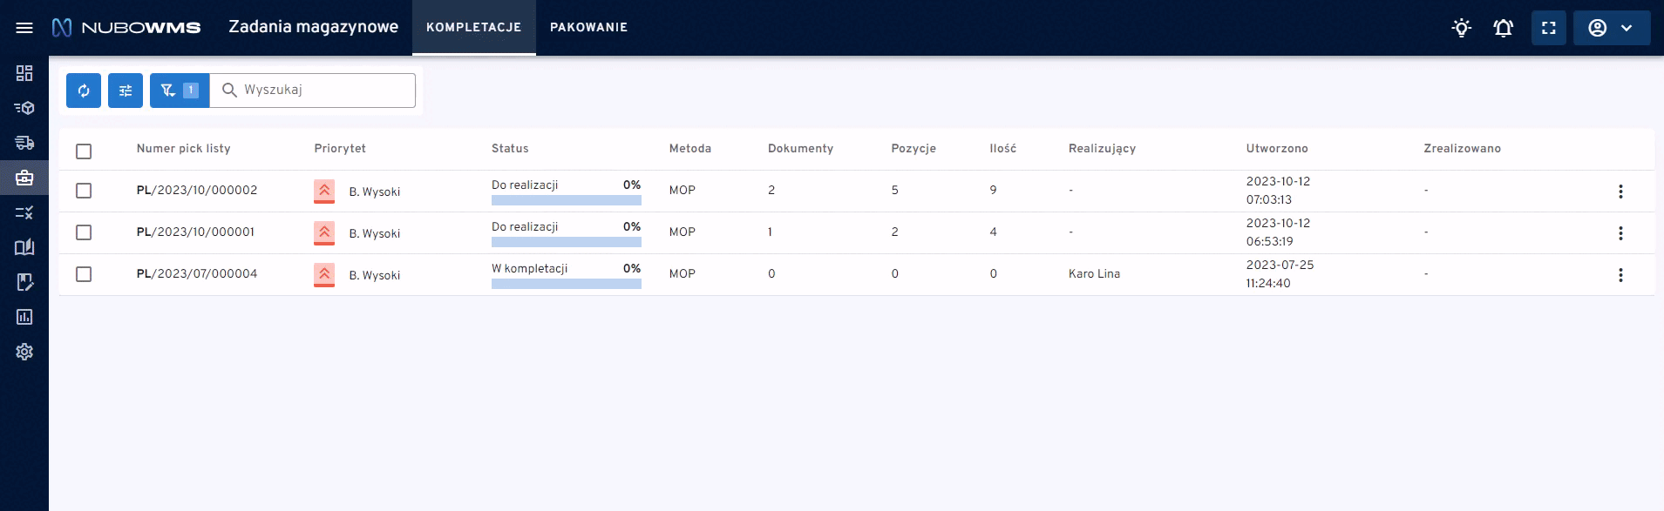This screenshot has height=511, width=1664.
Task: Open row actions menu for PL/2023/07/000004
Action: click(1620, 275)
